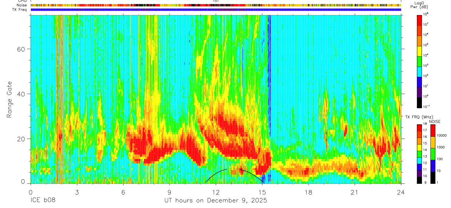The image size is (451, 208).
Task: Click the 'Noise' strip label at top left
Action: pos(22,5)
